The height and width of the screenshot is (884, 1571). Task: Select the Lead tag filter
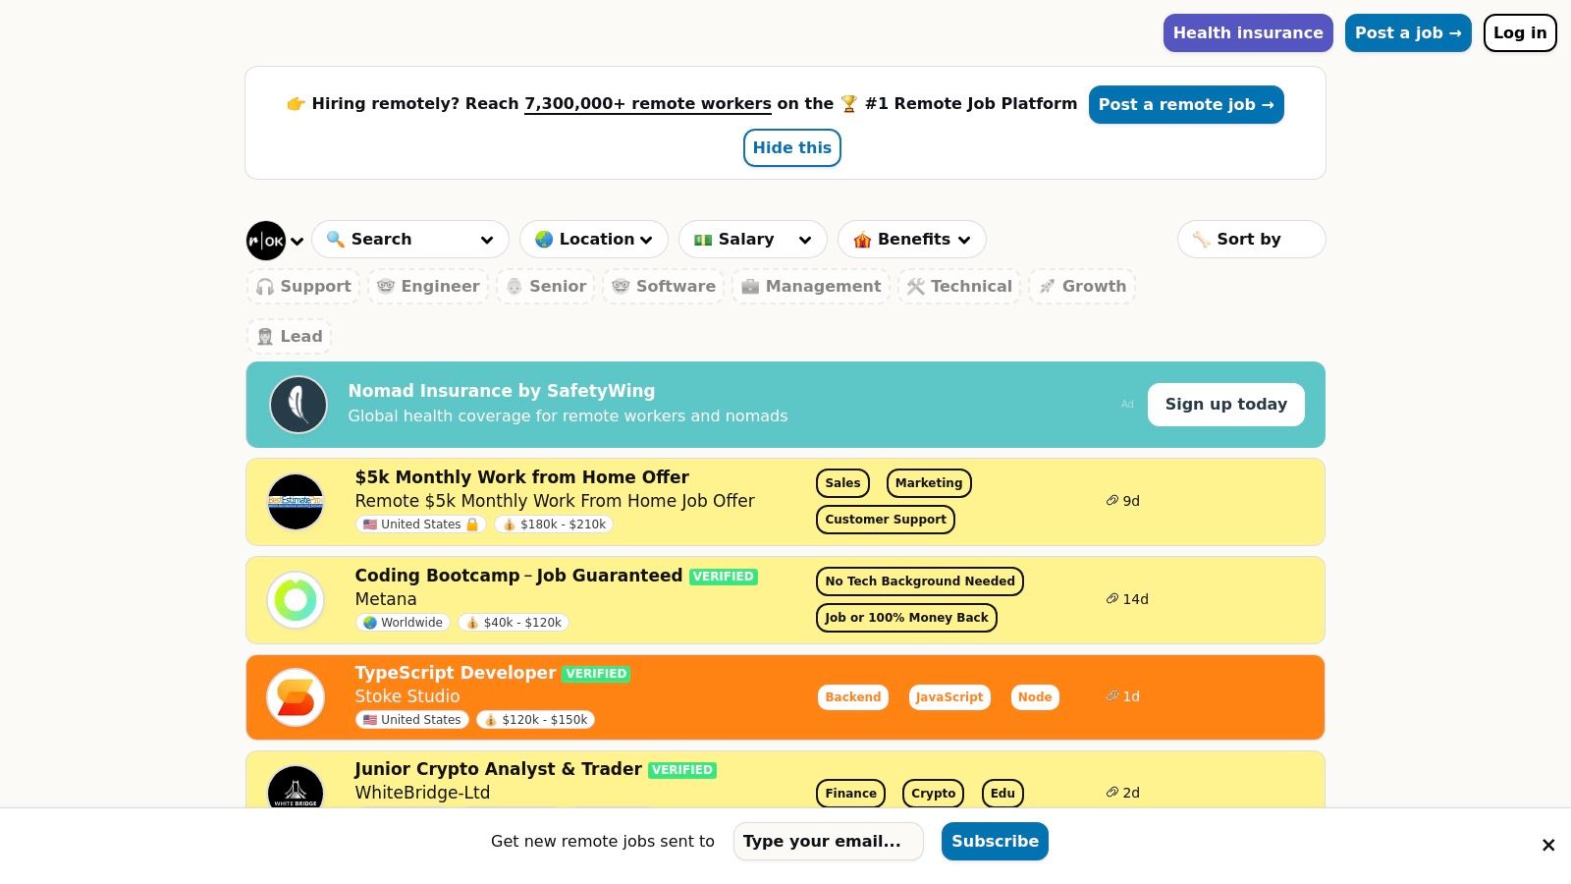[x=290, y=337]
